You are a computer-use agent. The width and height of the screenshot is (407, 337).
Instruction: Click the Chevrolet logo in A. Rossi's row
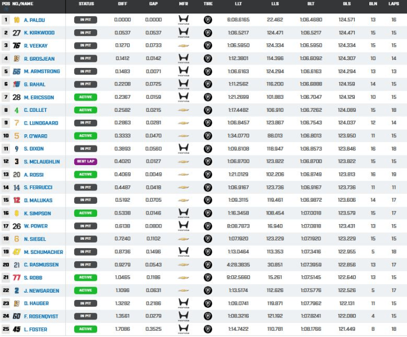184,175
